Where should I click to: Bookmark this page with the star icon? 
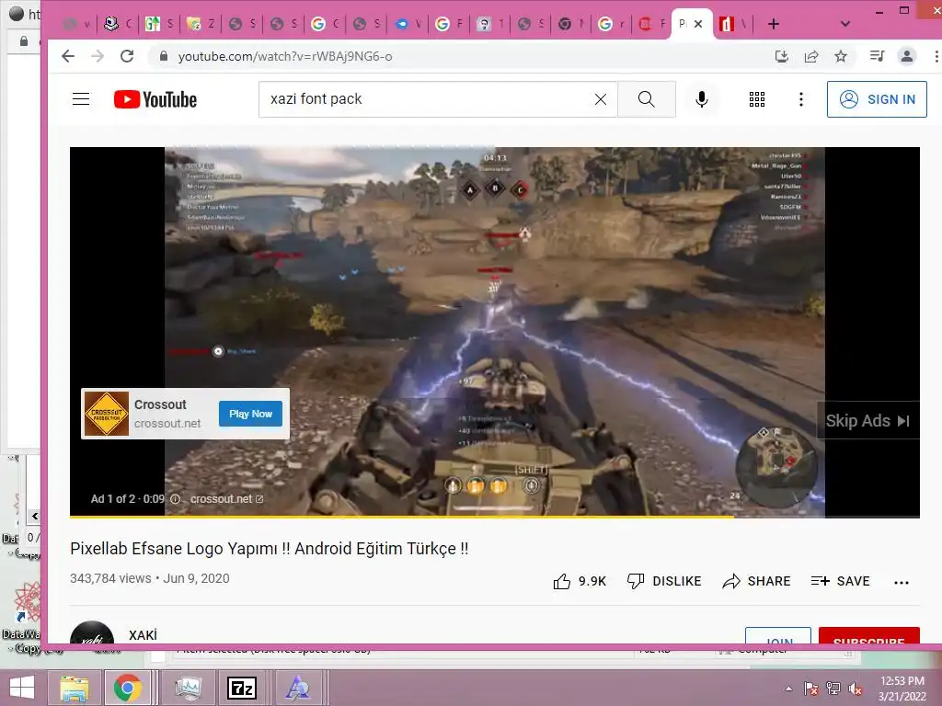click(841, 56)
